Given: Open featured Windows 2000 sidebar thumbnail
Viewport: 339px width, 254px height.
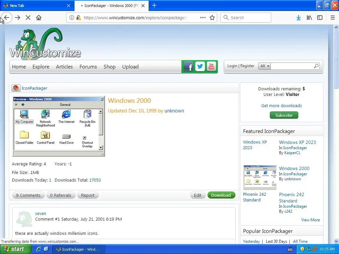Looking at the screenshot, I should coord(260,177).
